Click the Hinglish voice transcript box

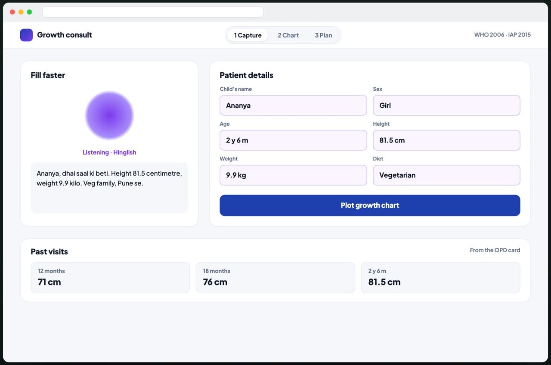click(x=109, y=188)
